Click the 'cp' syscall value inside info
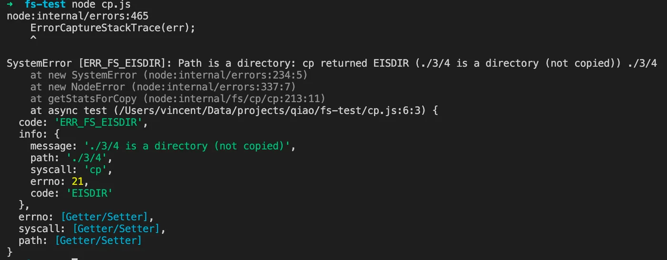Viewport: 667px width, 260px height. pyautogui.click(x=92, y=170)
